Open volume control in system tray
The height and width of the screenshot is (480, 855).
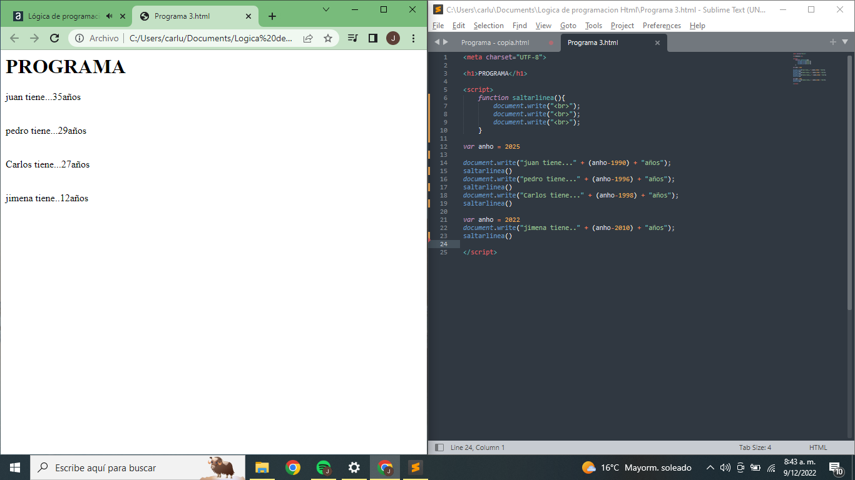(725, 467)
